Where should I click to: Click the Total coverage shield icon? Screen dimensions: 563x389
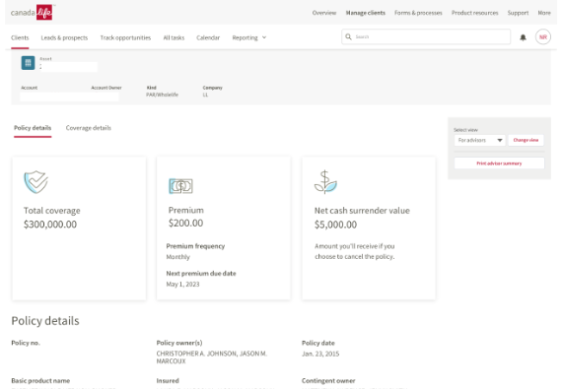tap(35, 182)
